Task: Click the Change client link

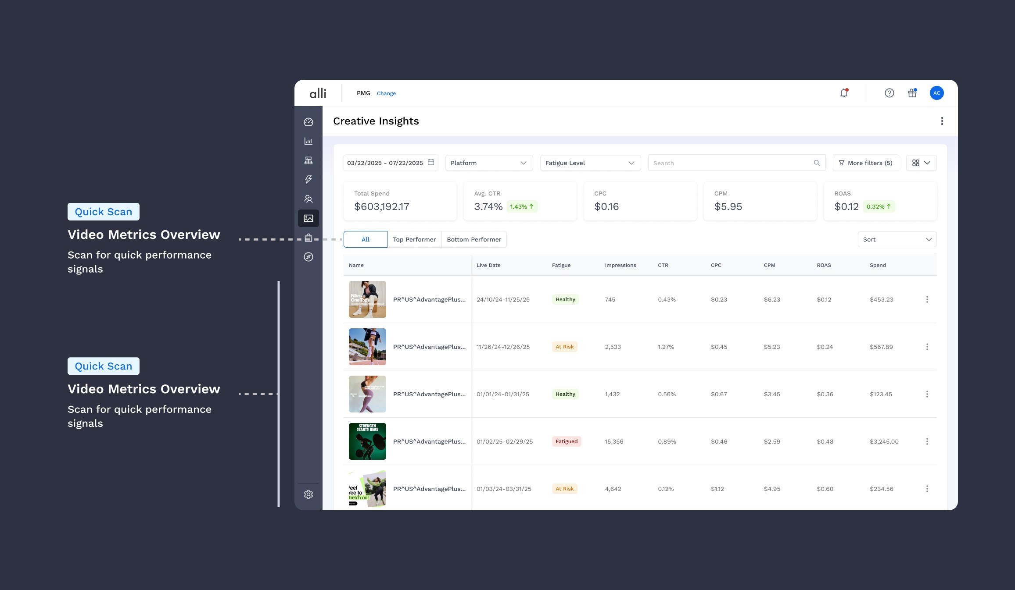Action: point(386,93)
